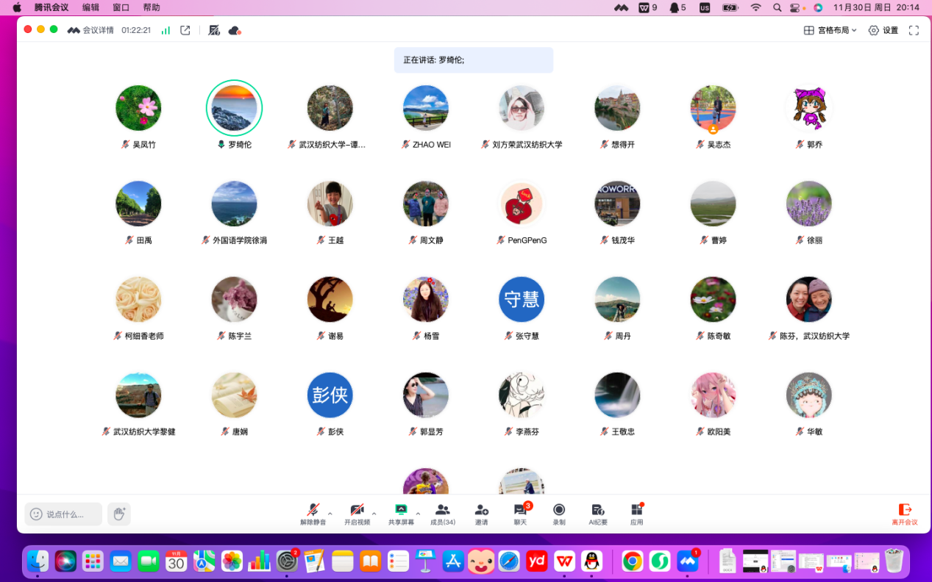This screenshot has width=932, height=582.
Task: Turn on camera via 开启视频
Action: (357, 514)
